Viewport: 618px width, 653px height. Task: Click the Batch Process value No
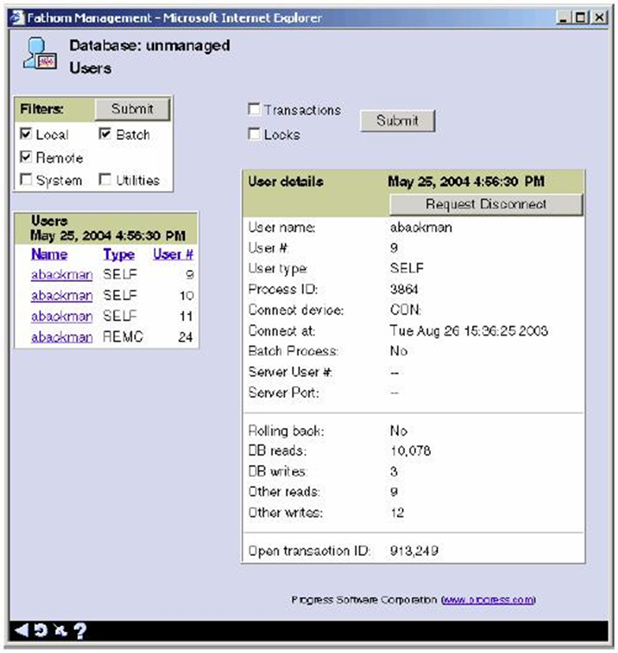tap(399, 351)
